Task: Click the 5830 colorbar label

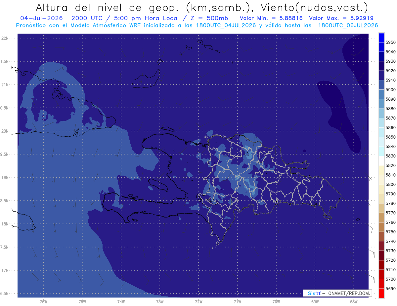Action: [x=390, y=156]
